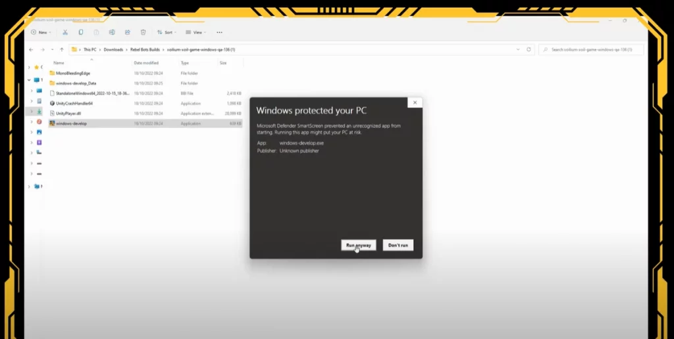Click windows-develop.exe in the dialog
Image resolution: width=674 pixels, height=339 pixels.
pyautogui.click(x=301, y=143)
